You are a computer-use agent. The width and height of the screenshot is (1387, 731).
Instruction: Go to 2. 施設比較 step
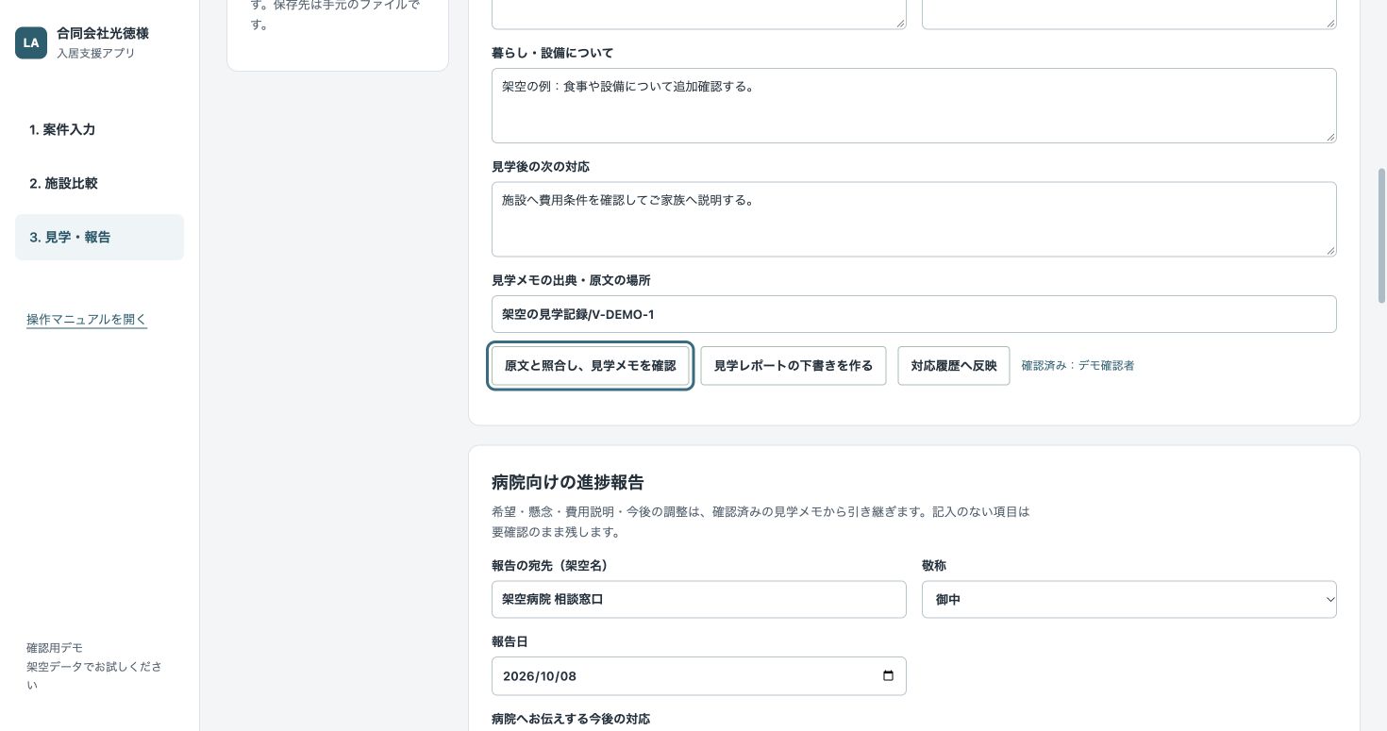pos(99,184)
